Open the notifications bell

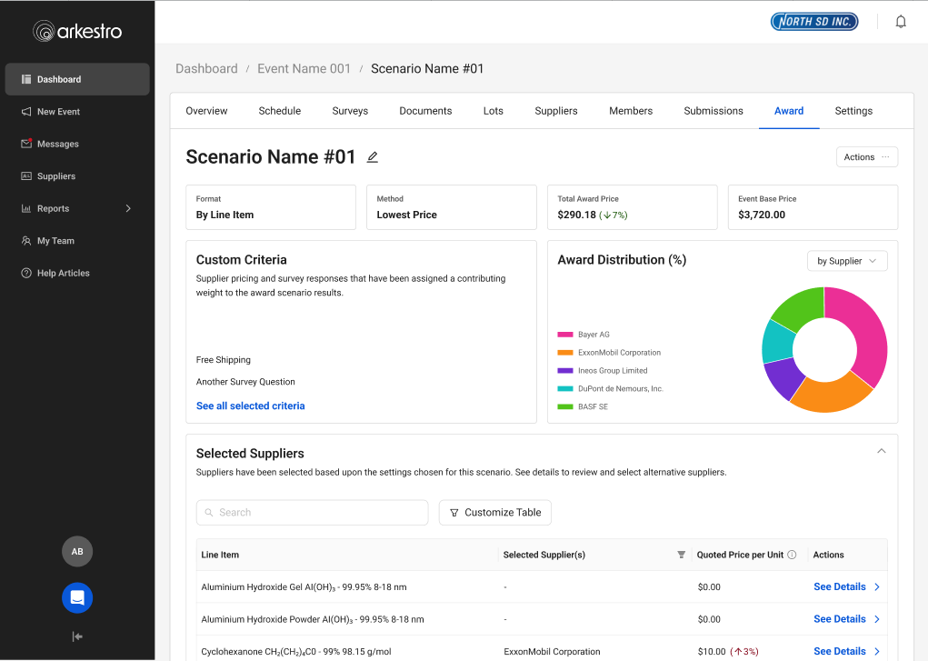click(x=900, y=20)
